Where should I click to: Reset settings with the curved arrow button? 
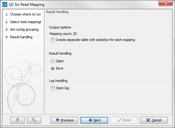(x=34, y=120)
